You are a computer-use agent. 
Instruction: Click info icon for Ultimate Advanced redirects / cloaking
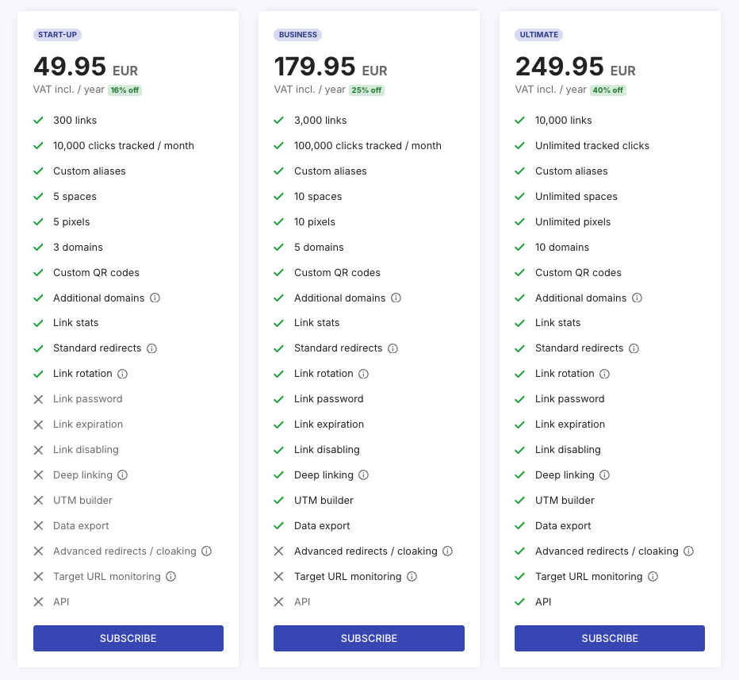click(x=689, y=551)
